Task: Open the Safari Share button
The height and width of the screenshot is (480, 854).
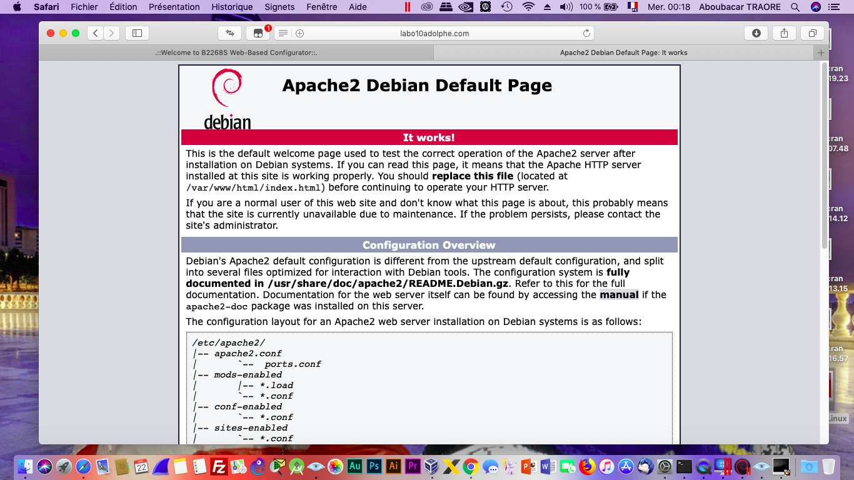Action: (784, 33)
